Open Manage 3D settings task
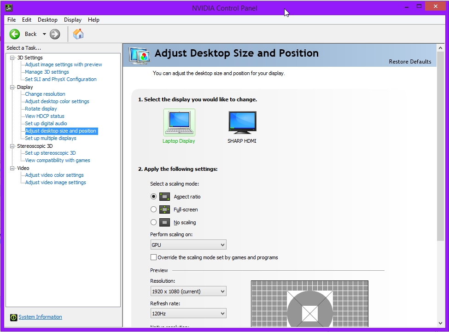This screenshot has width=449, height=332. click(x=47, y=72)
